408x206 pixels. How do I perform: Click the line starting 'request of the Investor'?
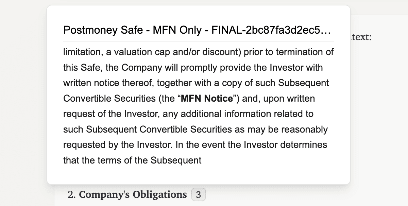pyautogui.click(x=188, y=114)
